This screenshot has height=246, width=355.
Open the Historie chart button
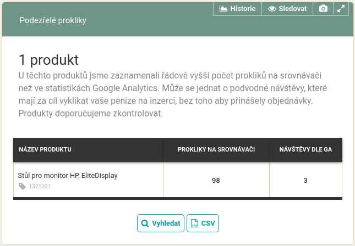(x=237, y=9)
